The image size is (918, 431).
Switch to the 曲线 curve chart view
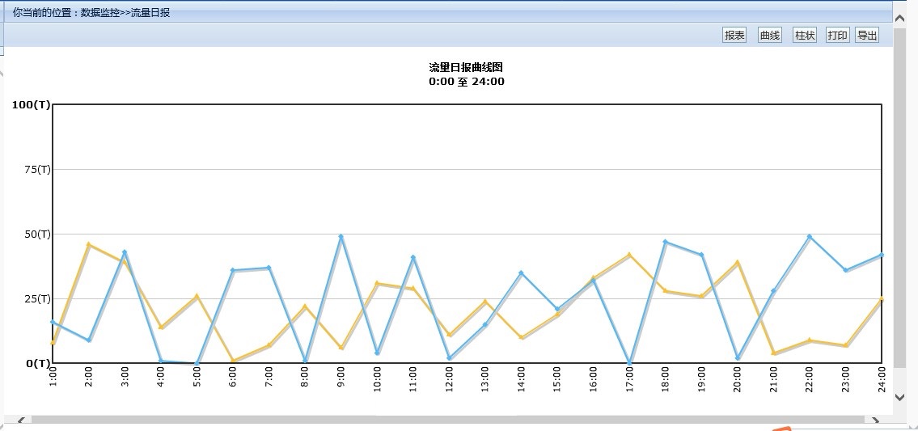tap(769, 36)
